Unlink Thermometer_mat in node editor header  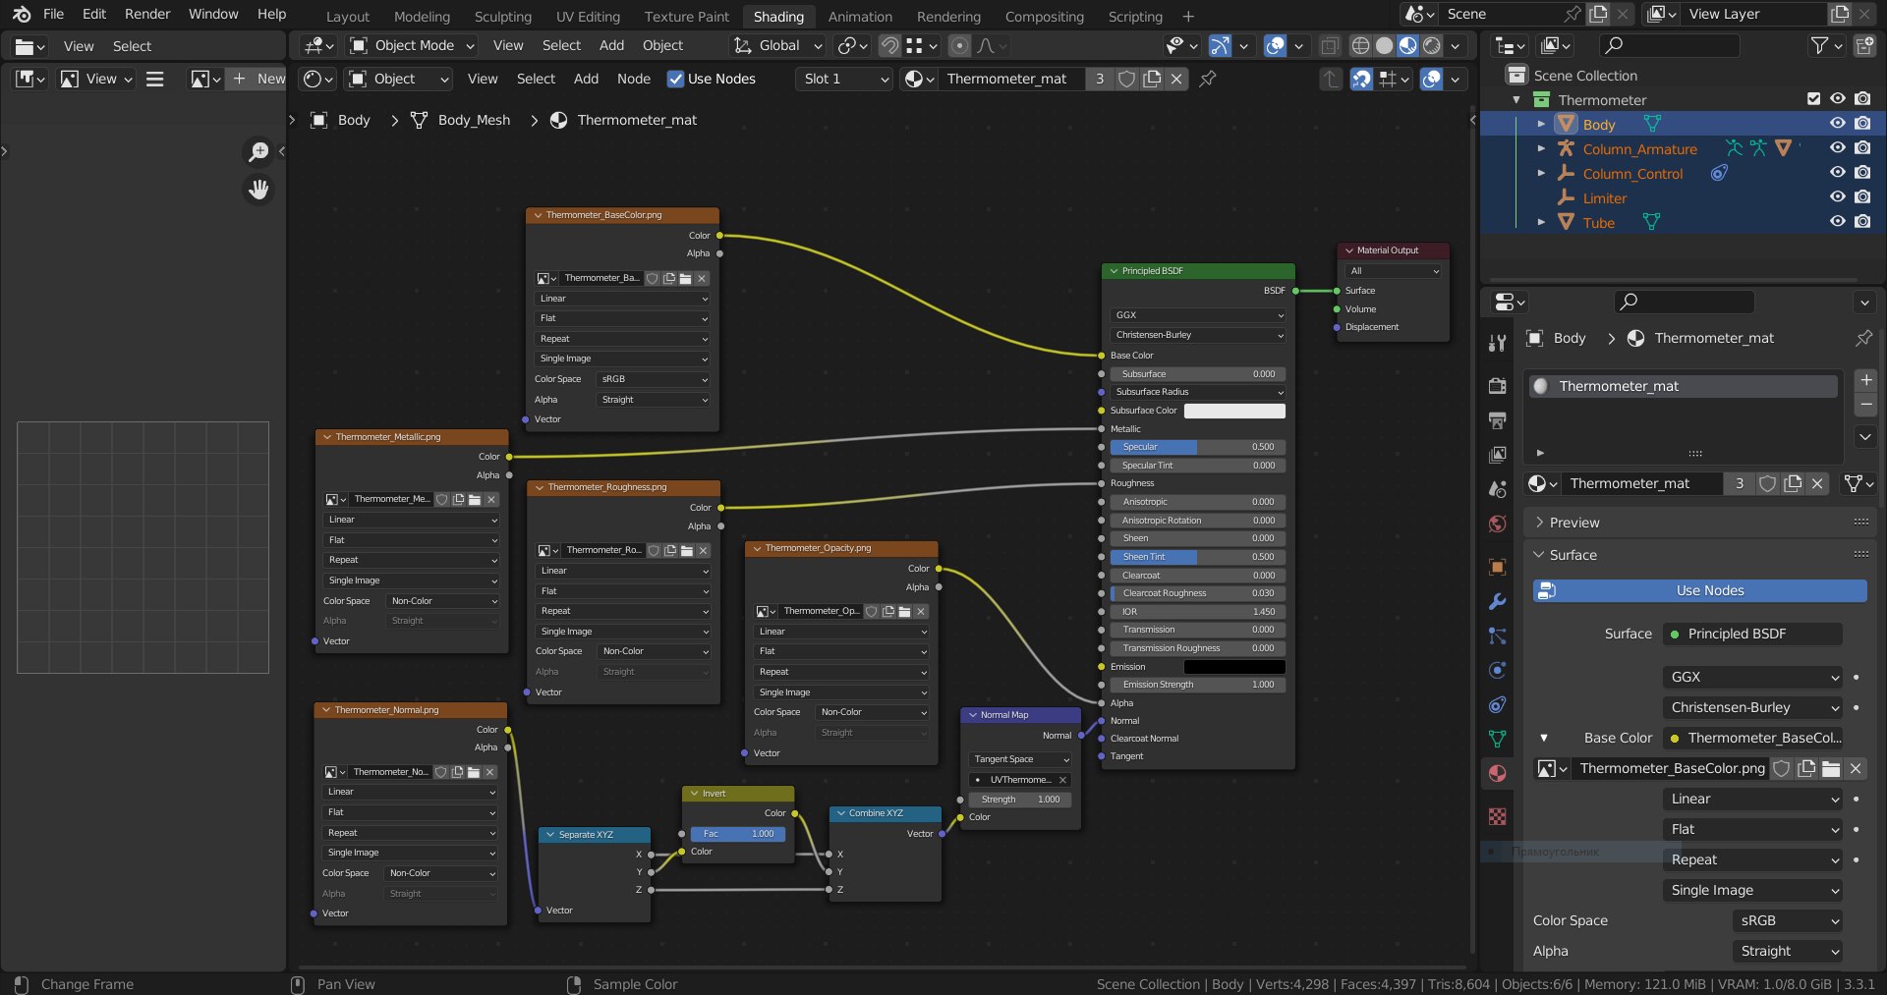tap(1176, 79)
